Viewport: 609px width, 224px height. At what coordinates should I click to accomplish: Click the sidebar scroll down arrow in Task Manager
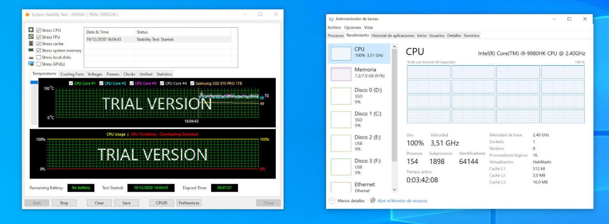click(394, 190)
